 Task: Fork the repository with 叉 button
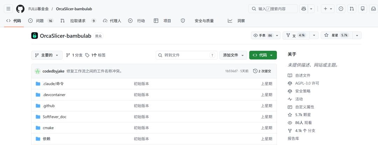[296, 35]
